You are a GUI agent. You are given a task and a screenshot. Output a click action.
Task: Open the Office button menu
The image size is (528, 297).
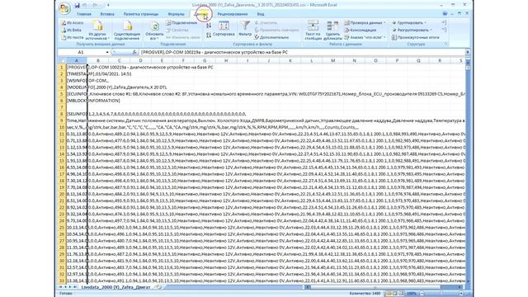[x=64, y=9]
